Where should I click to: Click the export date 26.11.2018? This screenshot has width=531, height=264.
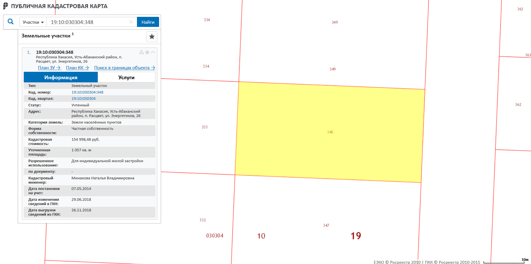(x=81, y=210)
